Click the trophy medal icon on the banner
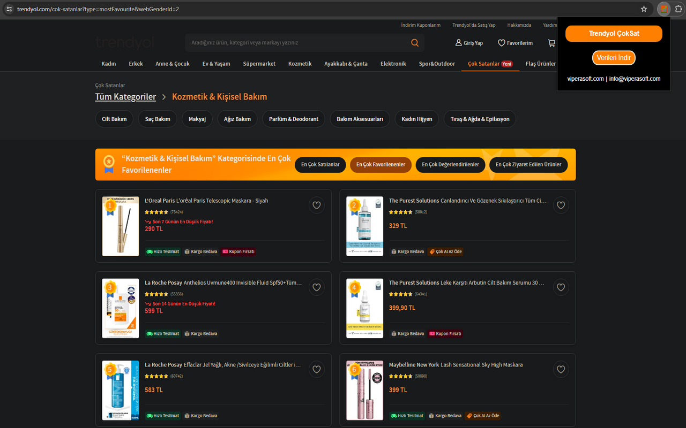The height and width of the screenshot is (428, 686). (109, 162)
